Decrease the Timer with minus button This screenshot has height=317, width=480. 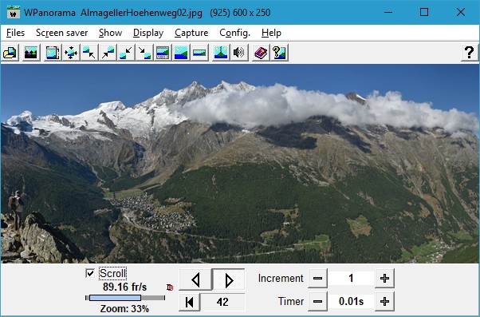tap(317, 301)
